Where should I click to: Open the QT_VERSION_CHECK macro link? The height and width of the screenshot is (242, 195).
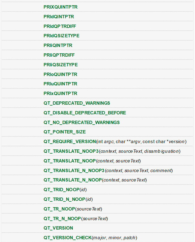click(x=68, y=238)
